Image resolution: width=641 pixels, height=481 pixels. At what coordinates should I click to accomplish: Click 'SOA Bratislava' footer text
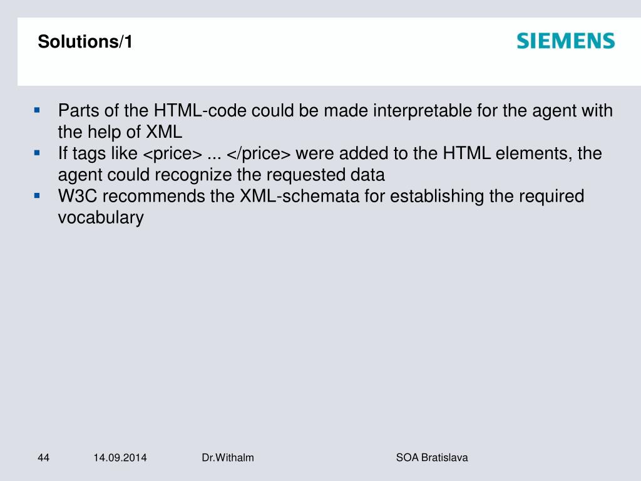click(x=432, y=457)
